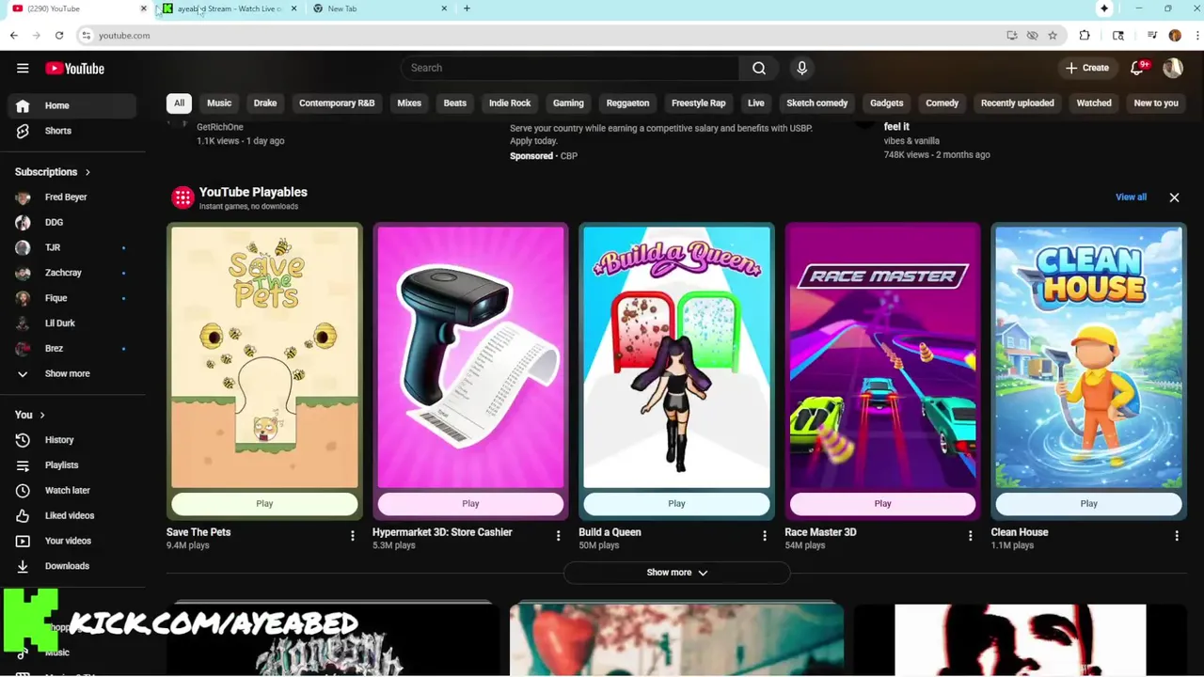The height and width of the screenshot is (677, 1204).
Task: Open Save The Pets thumbnail
Action: [x=264, y=357]
